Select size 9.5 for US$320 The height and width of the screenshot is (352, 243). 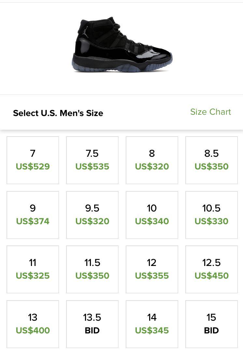point(92,215)
